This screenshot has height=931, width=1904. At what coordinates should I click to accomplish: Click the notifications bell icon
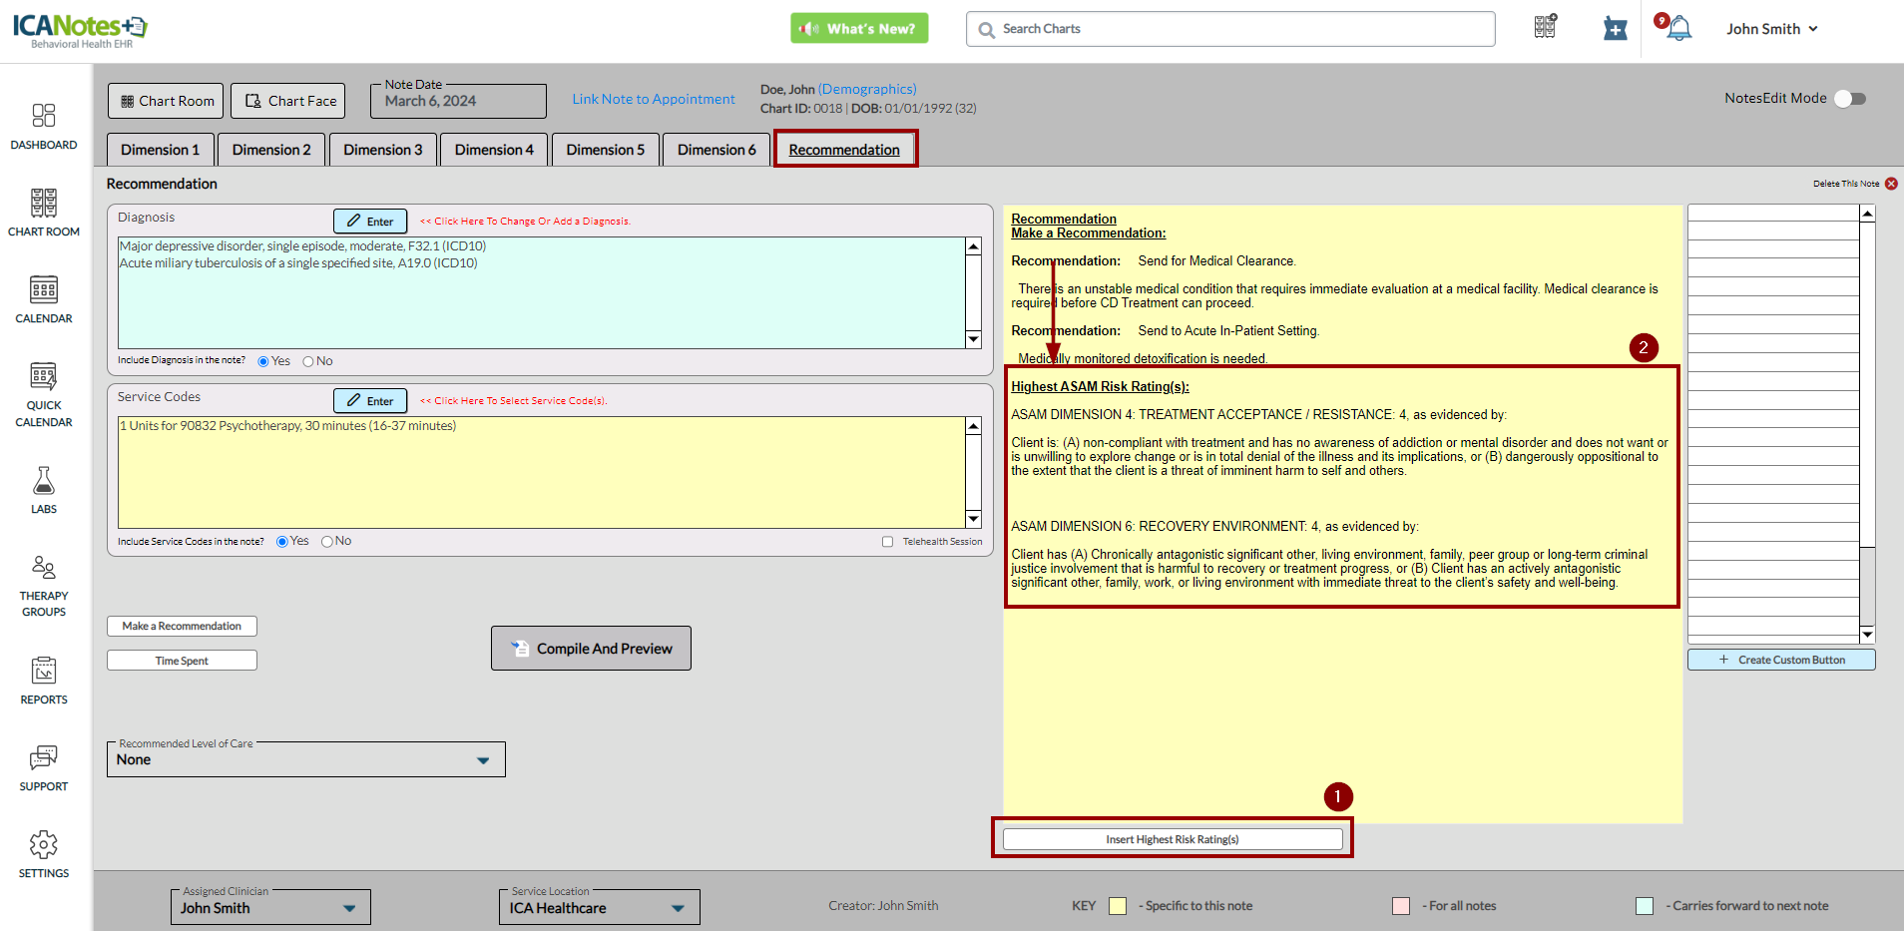coord(1679,28)
